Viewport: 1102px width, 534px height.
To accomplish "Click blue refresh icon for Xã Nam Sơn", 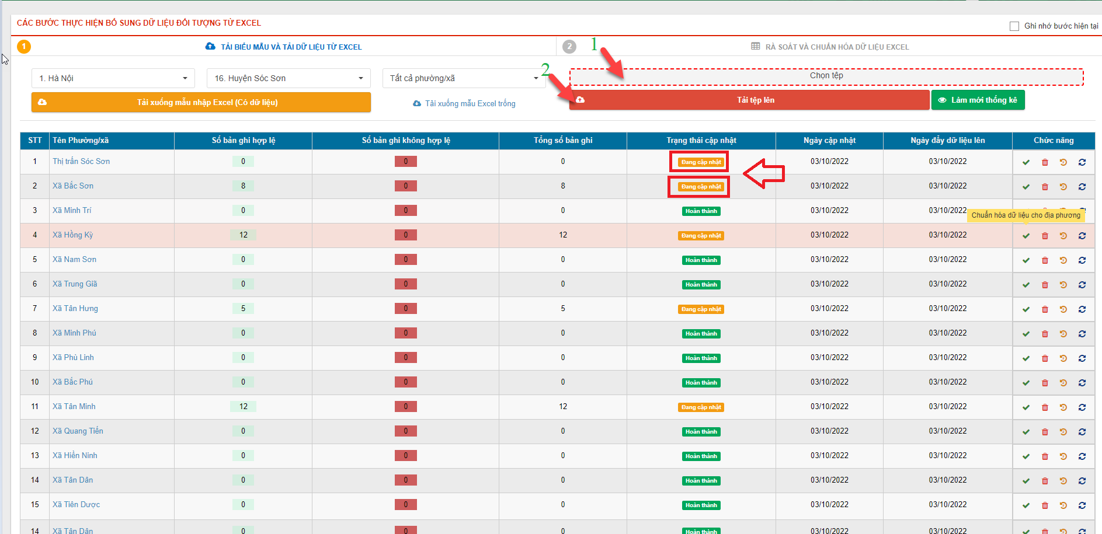I will coord(1082,260).
